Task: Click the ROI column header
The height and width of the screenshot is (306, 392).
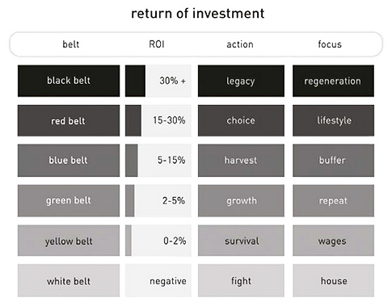Action: (157, 44)
